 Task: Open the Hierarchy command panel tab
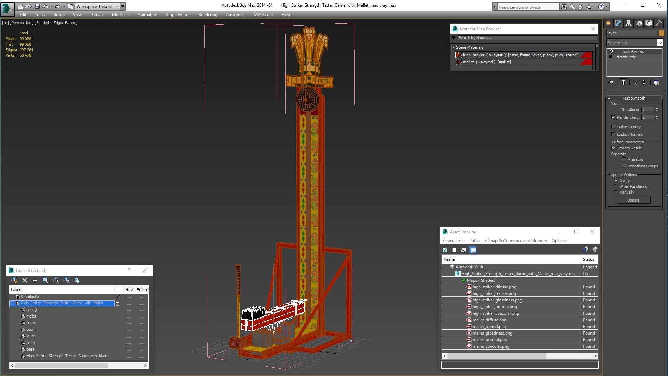(628, 23)
